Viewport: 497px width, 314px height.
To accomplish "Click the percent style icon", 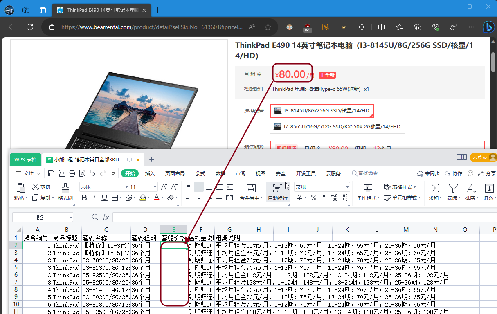I will pyautogui.click(x=313, y=198).
